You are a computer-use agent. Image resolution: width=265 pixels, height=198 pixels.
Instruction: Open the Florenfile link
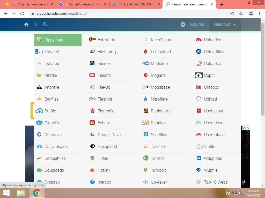[106, 111]
